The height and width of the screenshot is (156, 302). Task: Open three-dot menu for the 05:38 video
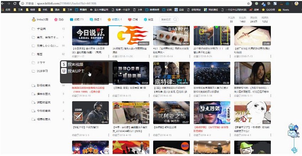[x=230, y=96]
